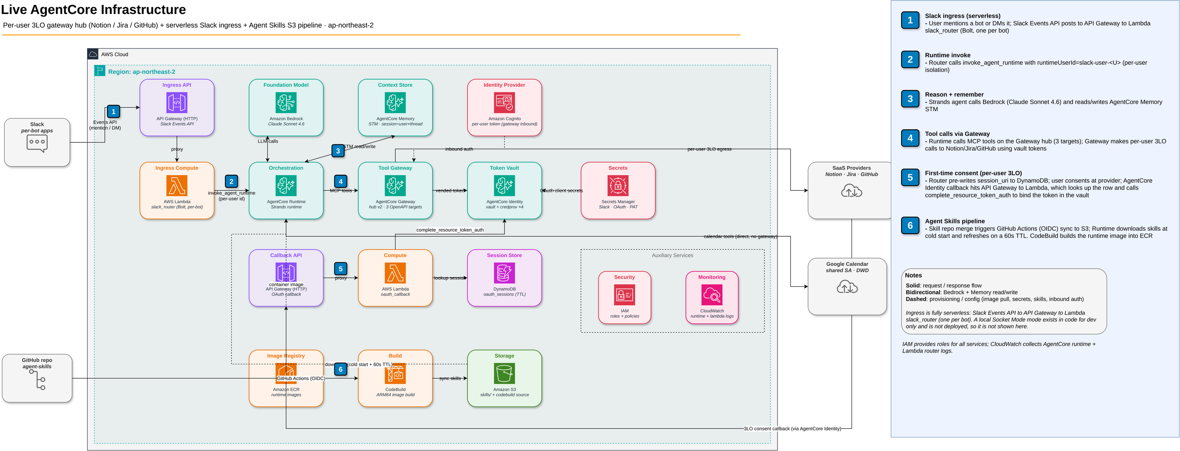
Task: Click the Google Calendar cloud icon
Action: 847,287
